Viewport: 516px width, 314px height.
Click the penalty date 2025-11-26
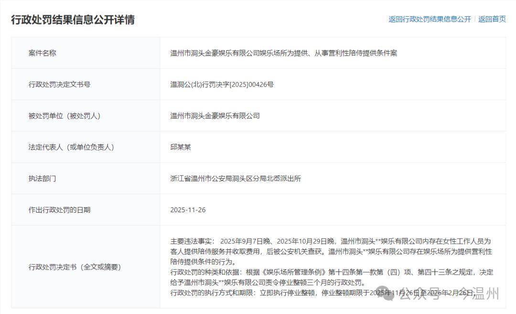(x=188, y=210)
